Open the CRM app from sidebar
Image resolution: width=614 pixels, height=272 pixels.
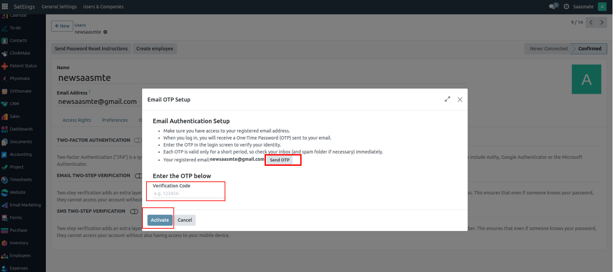[14, 104]
